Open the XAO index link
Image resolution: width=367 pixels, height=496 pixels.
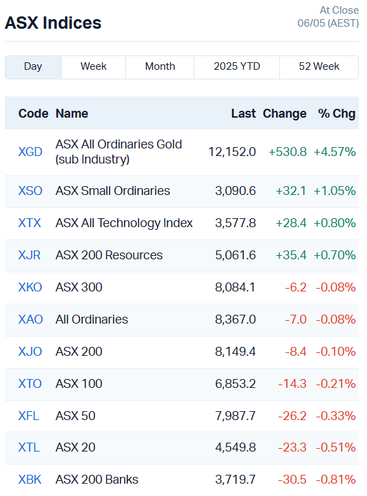tap(30, 319)
